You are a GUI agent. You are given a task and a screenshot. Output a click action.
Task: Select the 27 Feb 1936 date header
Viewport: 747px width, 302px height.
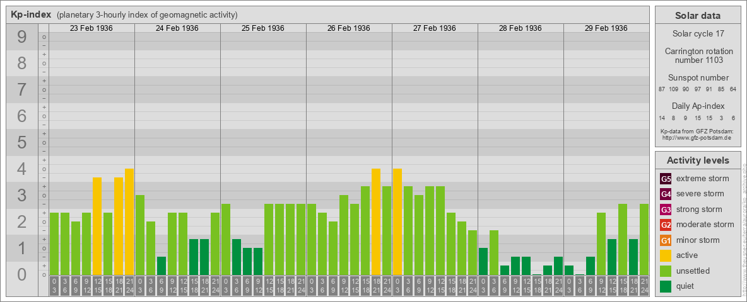435,28
